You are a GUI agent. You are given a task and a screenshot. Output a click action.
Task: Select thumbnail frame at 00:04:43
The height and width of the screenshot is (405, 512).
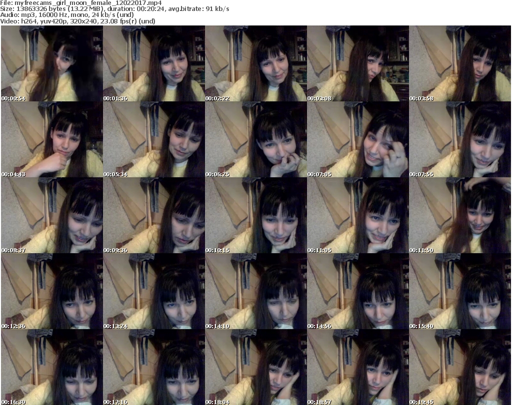click(x=52, y=139)
